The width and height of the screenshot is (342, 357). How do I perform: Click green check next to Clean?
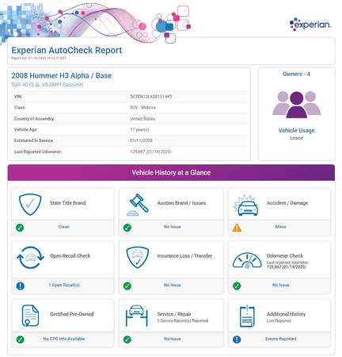point(20,228)
